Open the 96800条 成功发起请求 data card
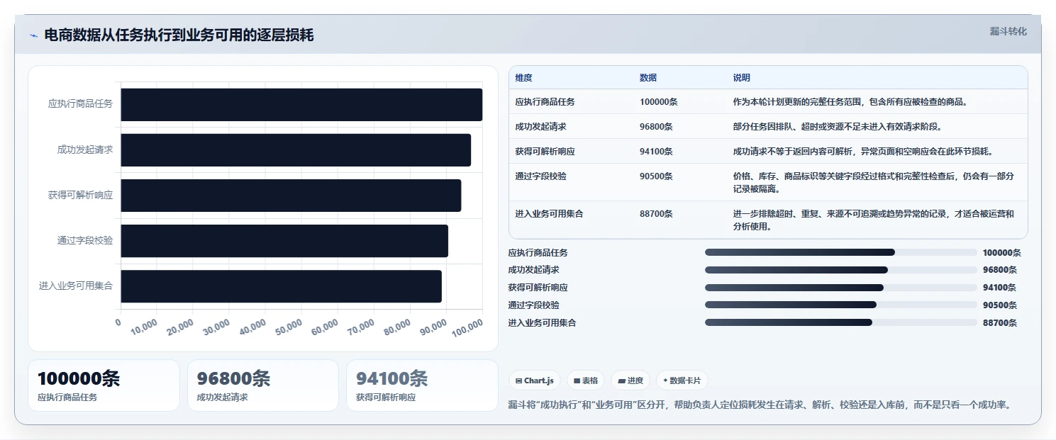1056x440 pixels. (262, 385)
